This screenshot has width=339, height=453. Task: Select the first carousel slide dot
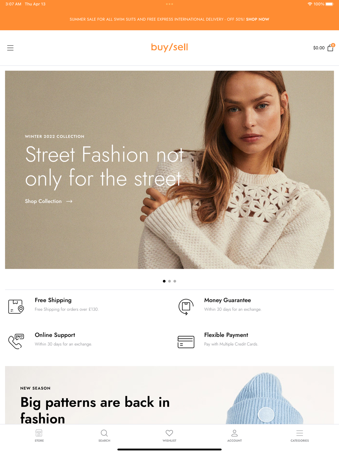(x=164, y=281)
